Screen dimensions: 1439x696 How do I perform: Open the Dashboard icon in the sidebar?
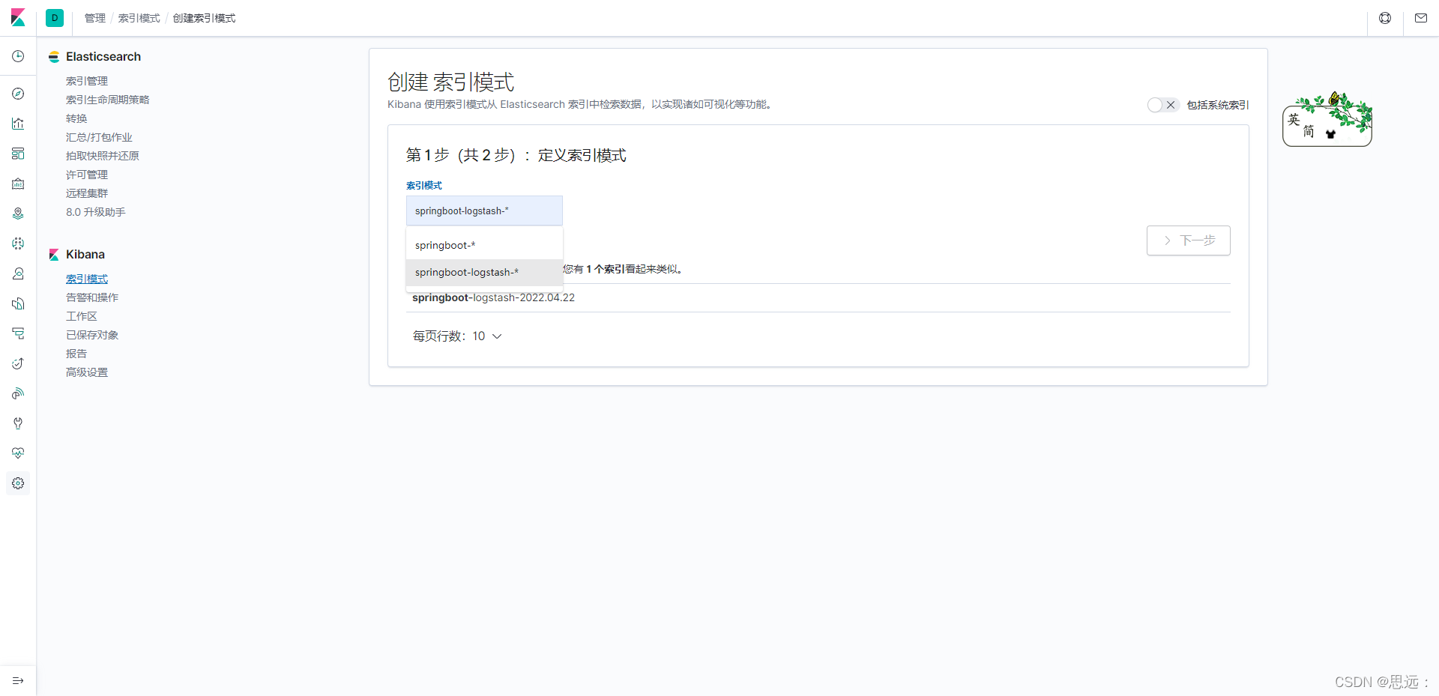(x=18, y=154)
